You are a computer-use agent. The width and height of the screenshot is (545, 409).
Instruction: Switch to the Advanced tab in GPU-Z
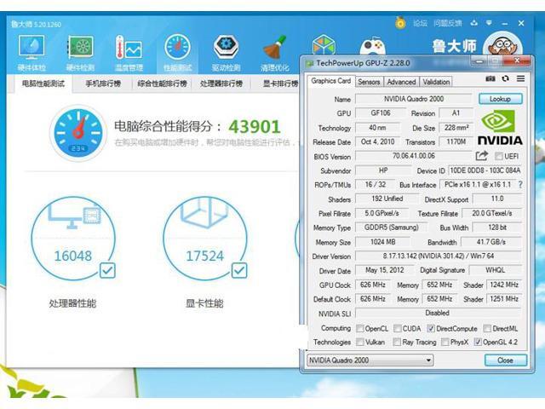[x=401, y=82]
